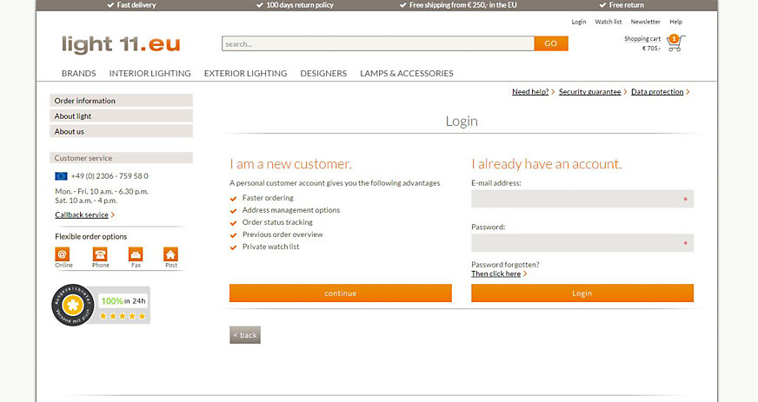
Task: Select the Online order option icon
Action: point(62,254)
